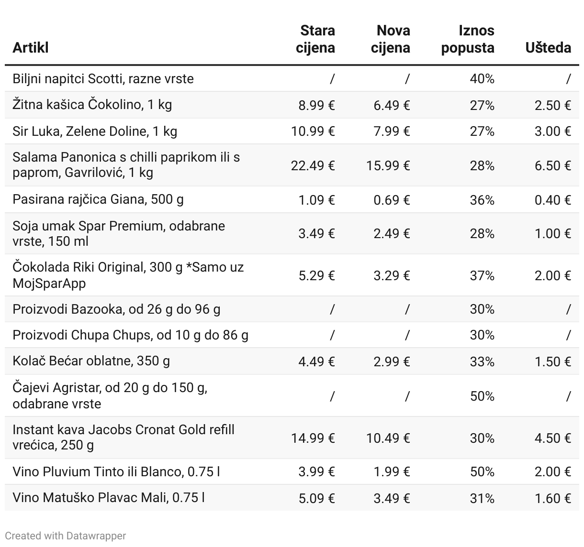
Task: Click the Salama Panonica Gavrilović article text
Action: [x=126, y=164]
